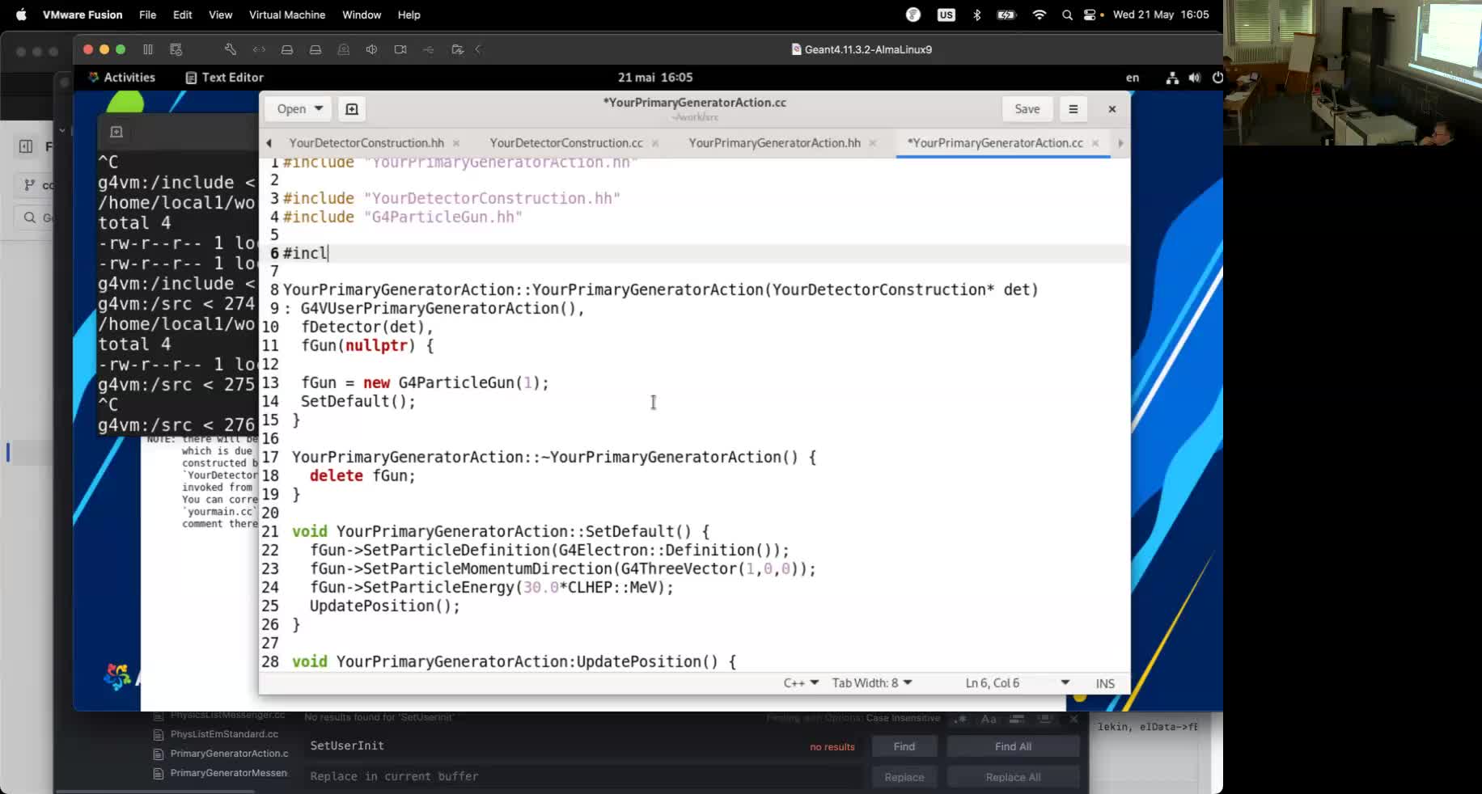The width and height of the screenshot is (1482, 794).
Task: Click the SetUserInit search input field
Action: click(x=550, y=745)
